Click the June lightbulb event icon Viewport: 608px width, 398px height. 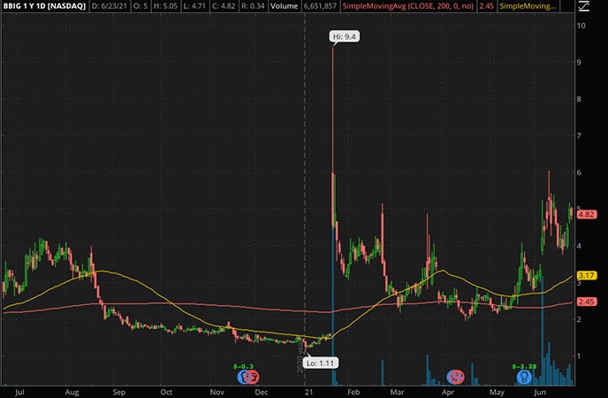point(524,376)
